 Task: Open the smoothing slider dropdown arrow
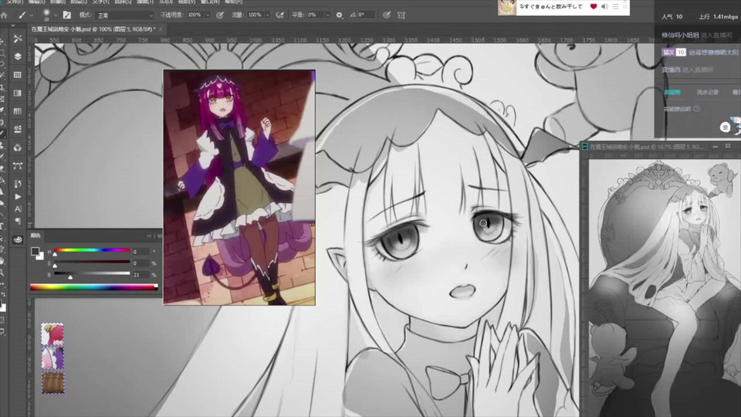point(328,15)
